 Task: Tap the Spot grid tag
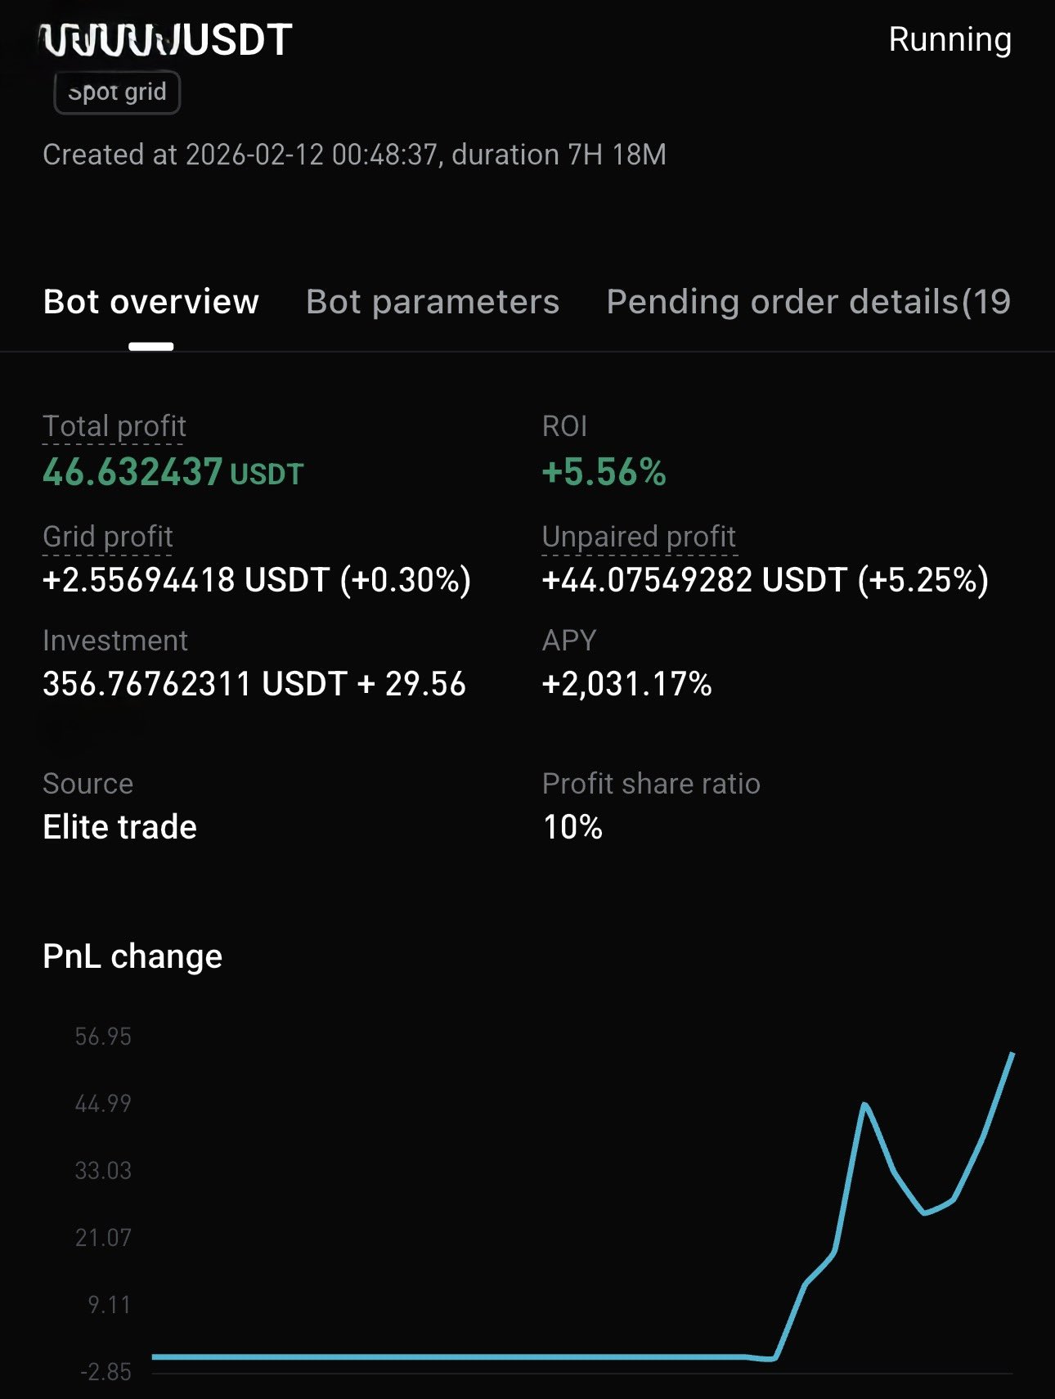point(117,92)
